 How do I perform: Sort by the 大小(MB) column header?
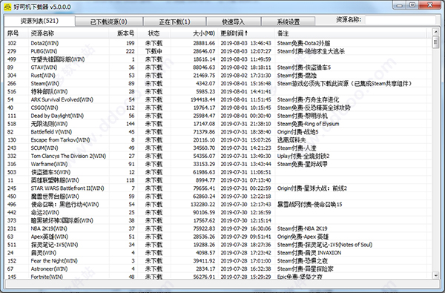pyautogui.click(x=194, y=33)
